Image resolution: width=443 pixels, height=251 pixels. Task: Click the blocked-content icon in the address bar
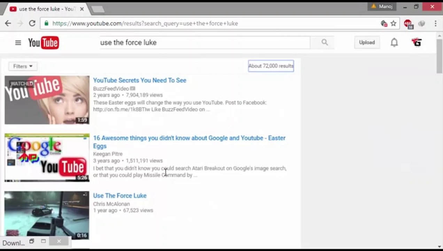tap(384, 23)
